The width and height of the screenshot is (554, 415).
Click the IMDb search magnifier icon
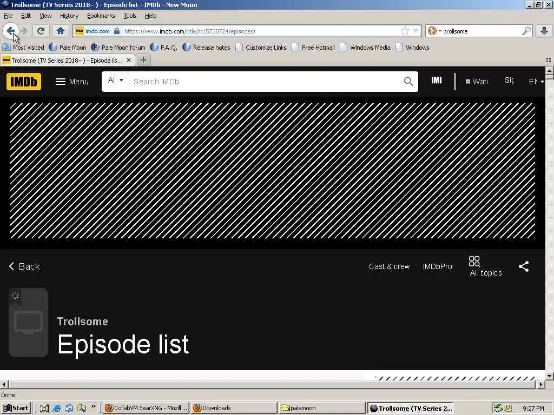click(x=408, y=82)
